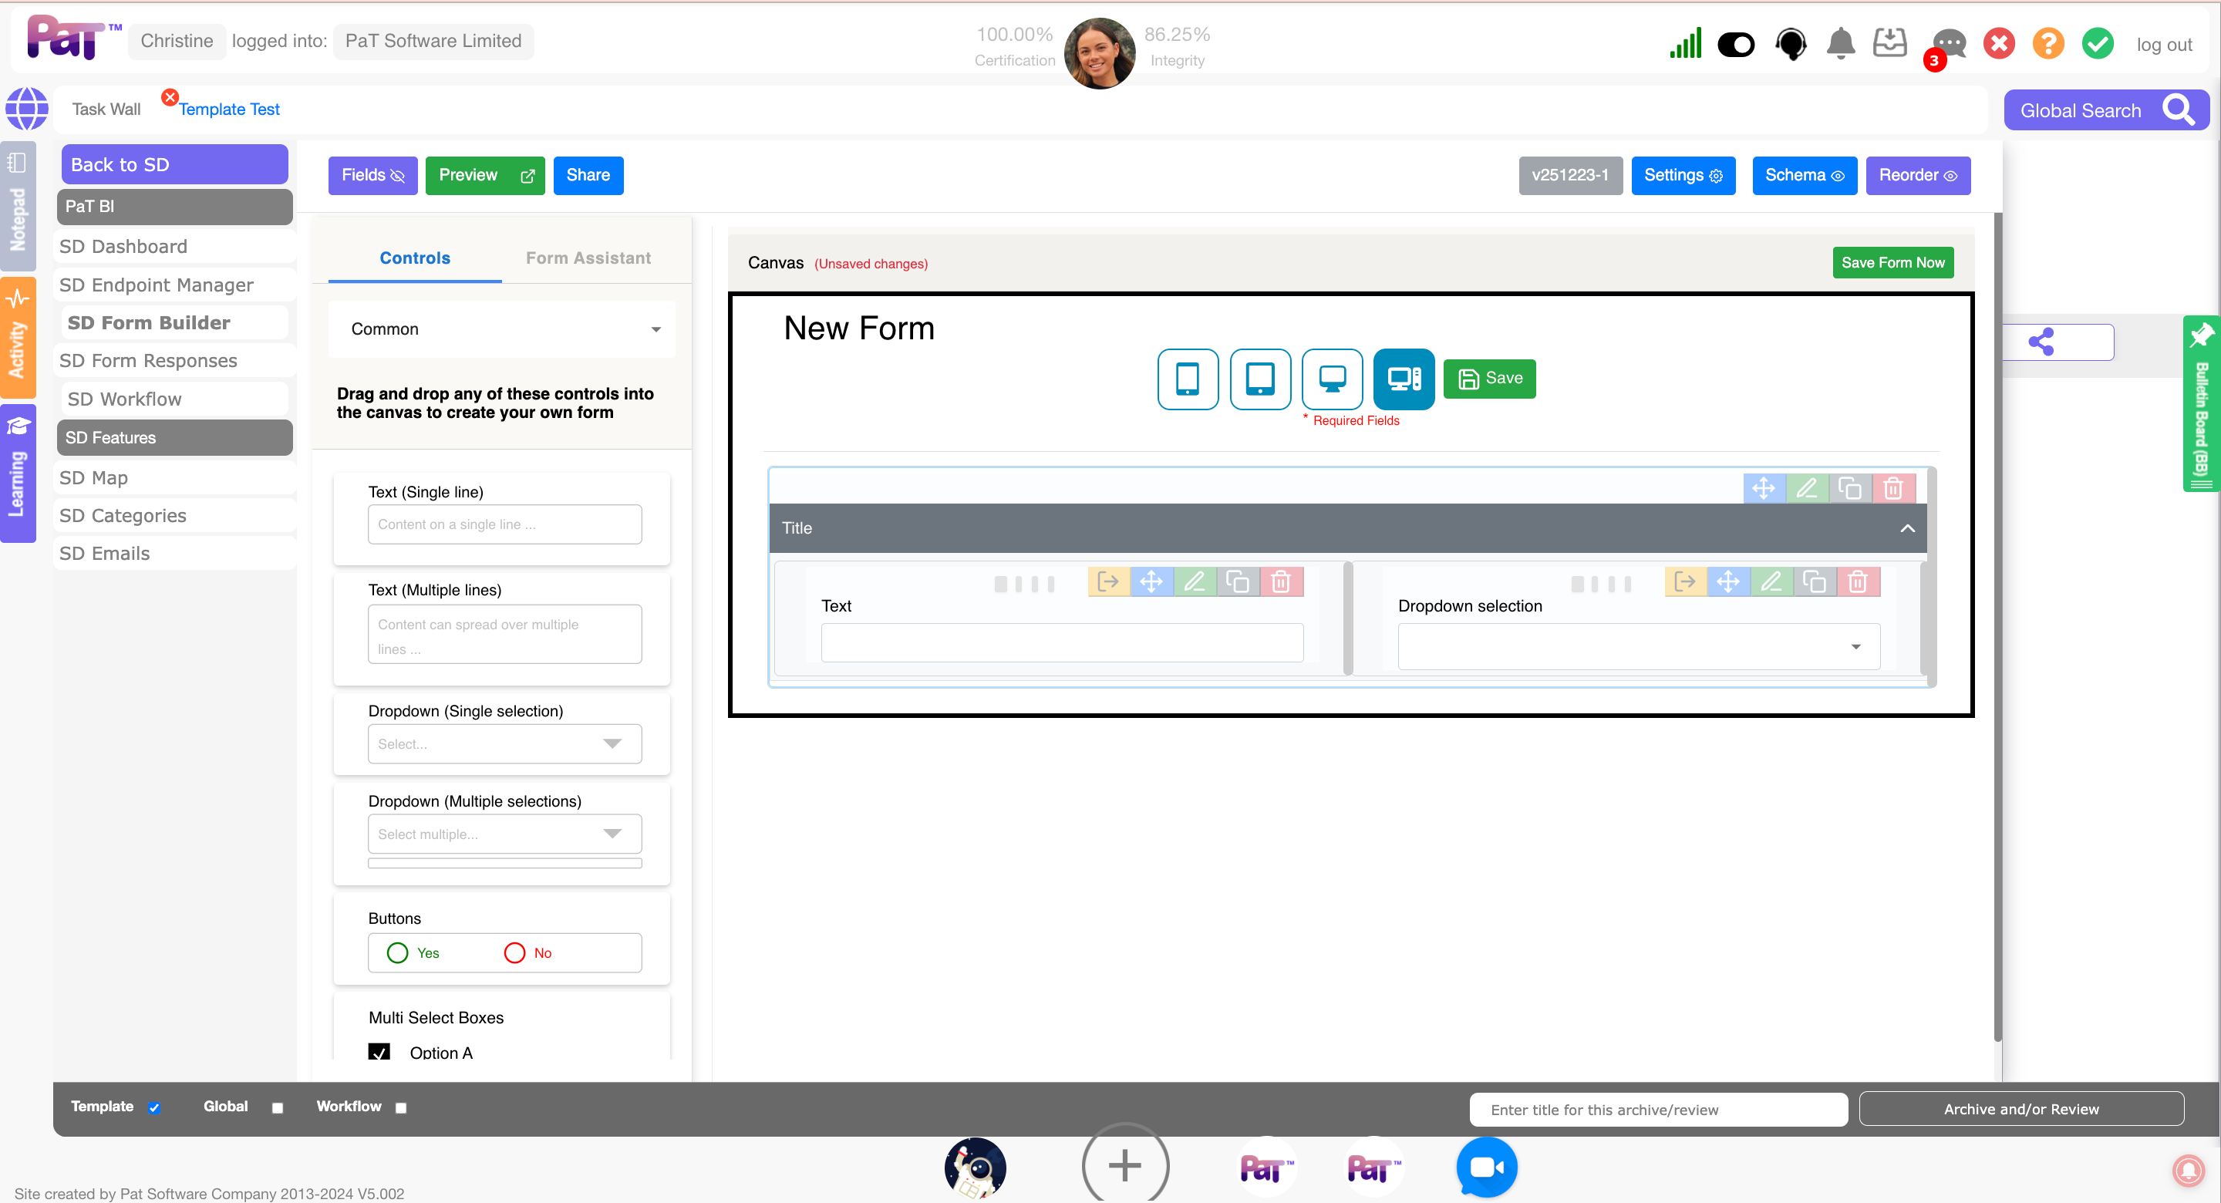Viewport: 2221px width, 1203px height.
Task: Click the move icon on Text field
Action: (1151, 582)
